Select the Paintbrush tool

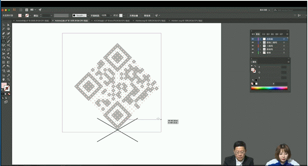9,41
